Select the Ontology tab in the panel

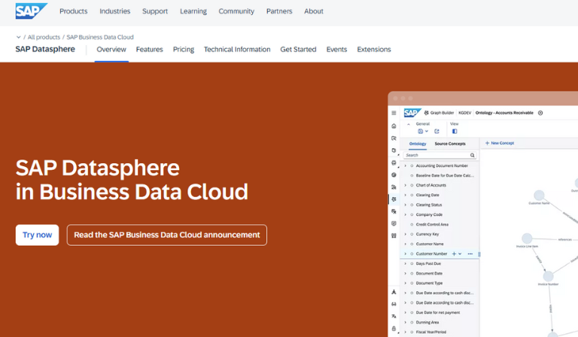418,144
